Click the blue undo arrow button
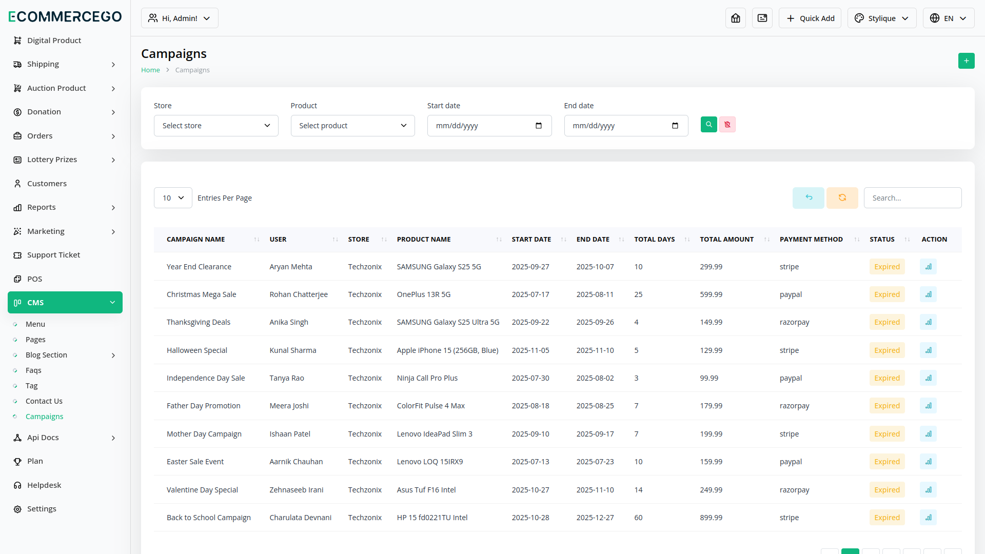985x554 pixels. pos(809,198)
